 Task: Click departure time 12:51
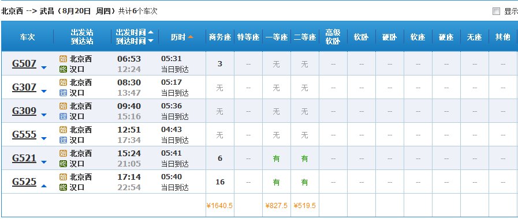(129, 130)
